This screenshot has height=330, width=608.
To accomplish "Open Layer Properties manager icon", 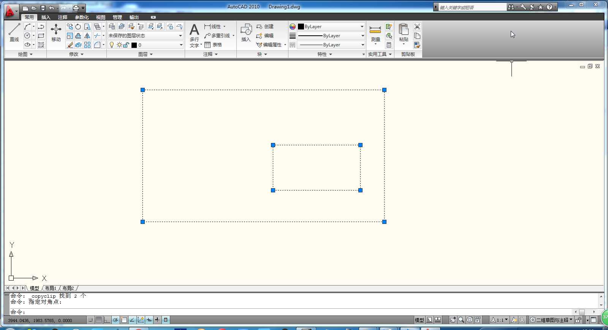I will 112,26.
